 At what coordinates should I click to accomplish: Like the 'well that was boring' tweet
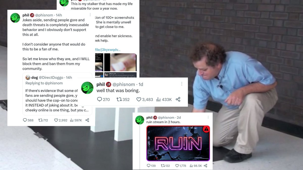pyautogui.click(x=139, y=99)
